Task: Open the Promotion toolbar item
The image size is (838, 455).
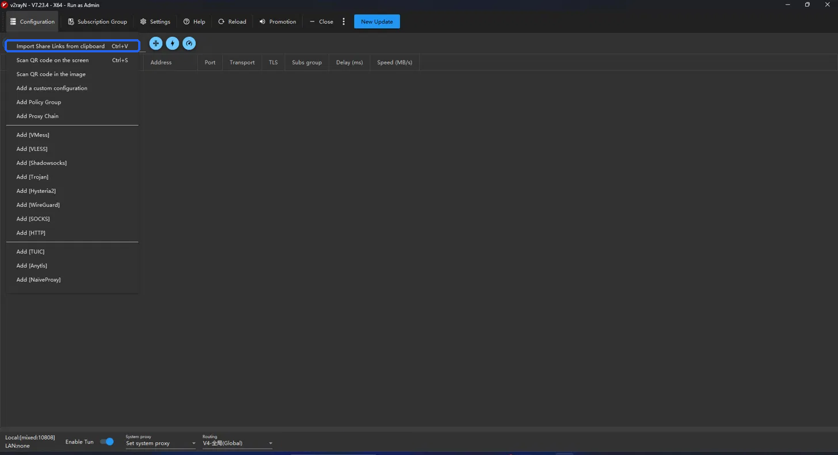Action: tap(277, 21)
